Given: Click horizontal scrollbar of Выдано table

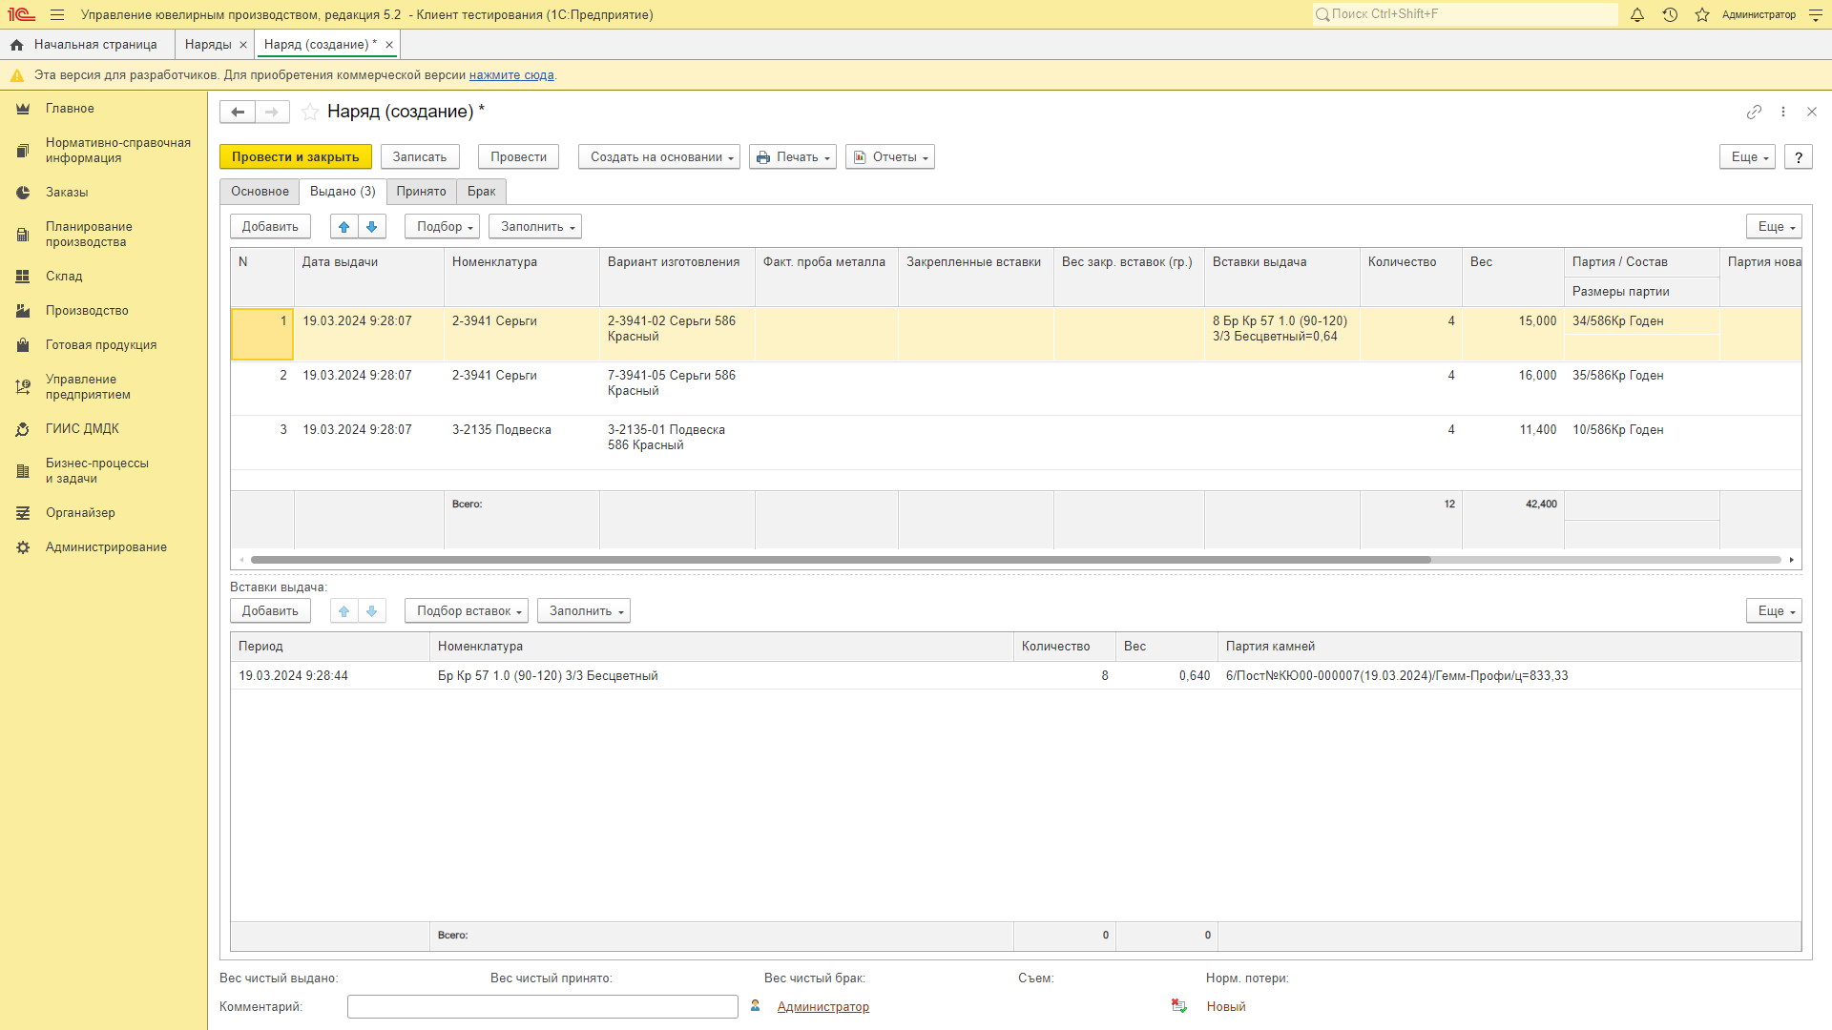Looking at the screenshot, I should pos(841,560).
